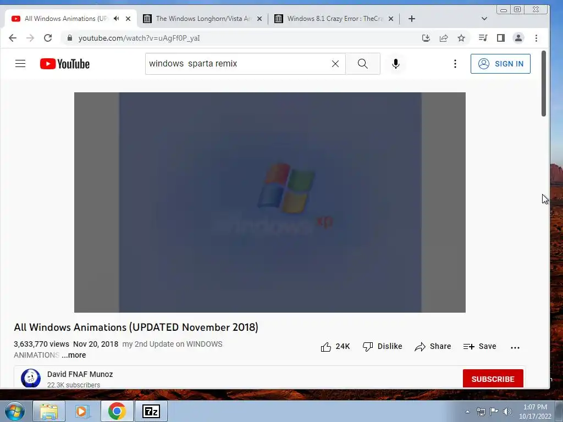563x422 pixels.
Task: Open the YouTube hamburger guide menu
Action: coord(20,64)
